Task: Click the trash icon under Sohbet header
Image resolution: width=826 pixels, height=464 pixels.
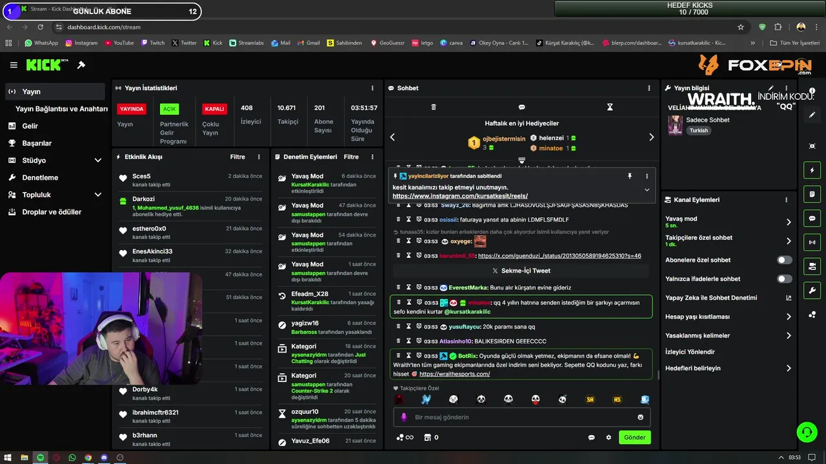Action: tap(434, 107)
